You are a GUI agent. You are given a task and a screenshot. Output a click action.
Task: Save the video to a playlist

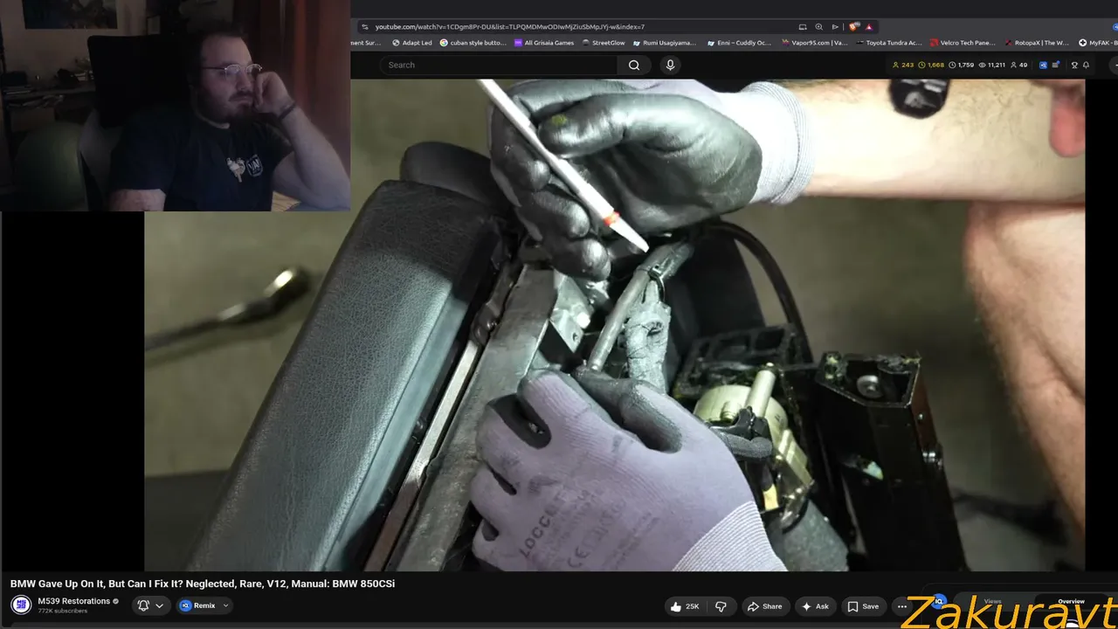point(863,606)
